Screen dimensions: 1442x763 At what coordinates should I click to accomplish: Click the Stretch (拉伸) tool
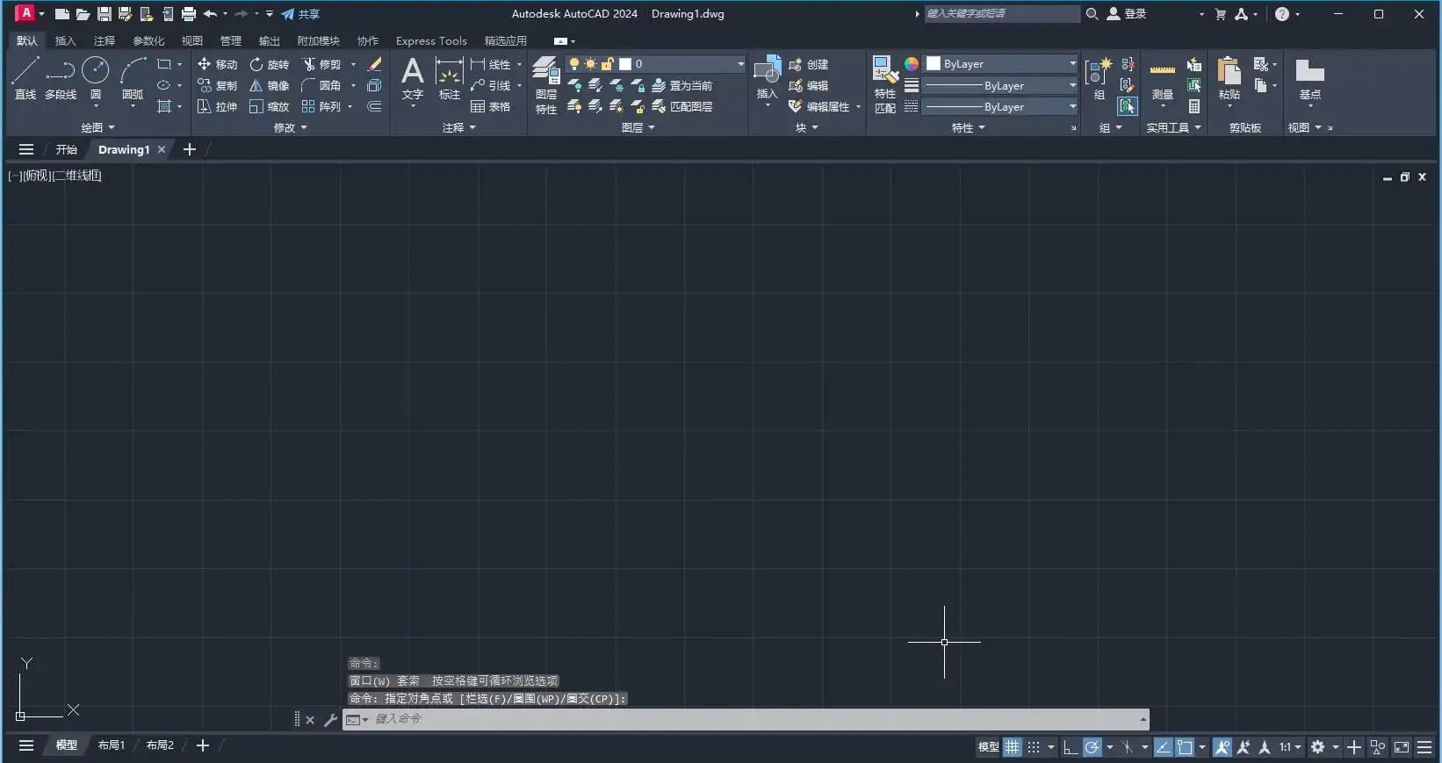217,106
